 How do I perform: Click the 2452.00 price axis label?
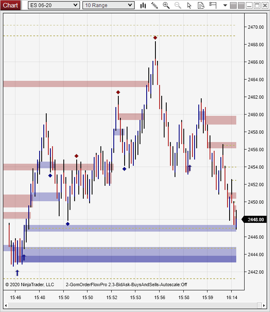[256, 185]
